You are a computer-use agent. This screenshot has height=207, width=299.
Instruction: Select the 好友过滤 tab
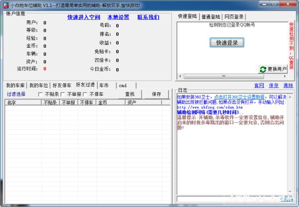point(85,85)
